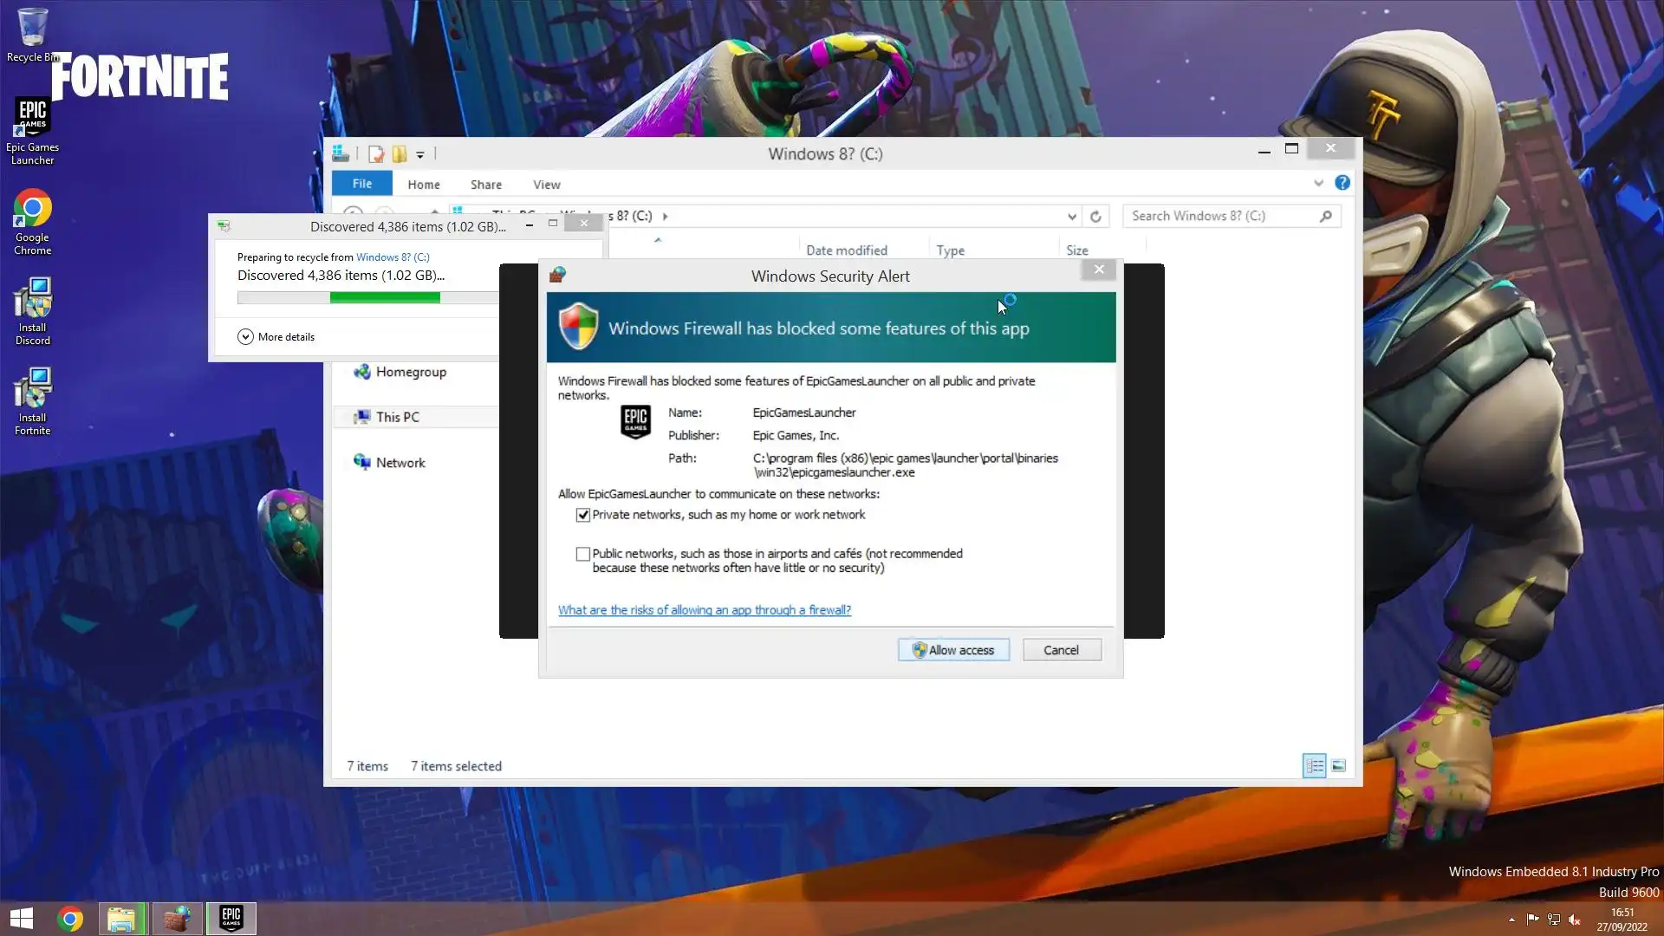Open firewall risks help link
Image resolution: width=1664 pixels, height=936 pixels.
point(704,610)
